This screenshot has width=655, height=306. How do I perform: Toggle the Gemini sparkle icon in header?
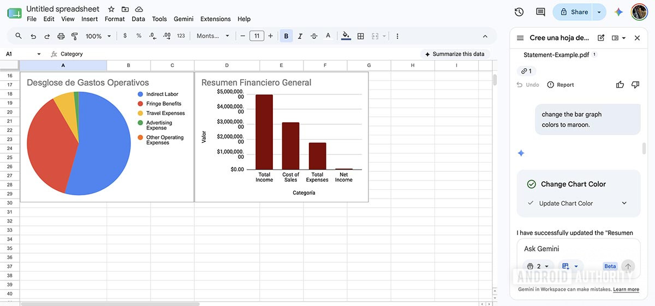(618, 12)
